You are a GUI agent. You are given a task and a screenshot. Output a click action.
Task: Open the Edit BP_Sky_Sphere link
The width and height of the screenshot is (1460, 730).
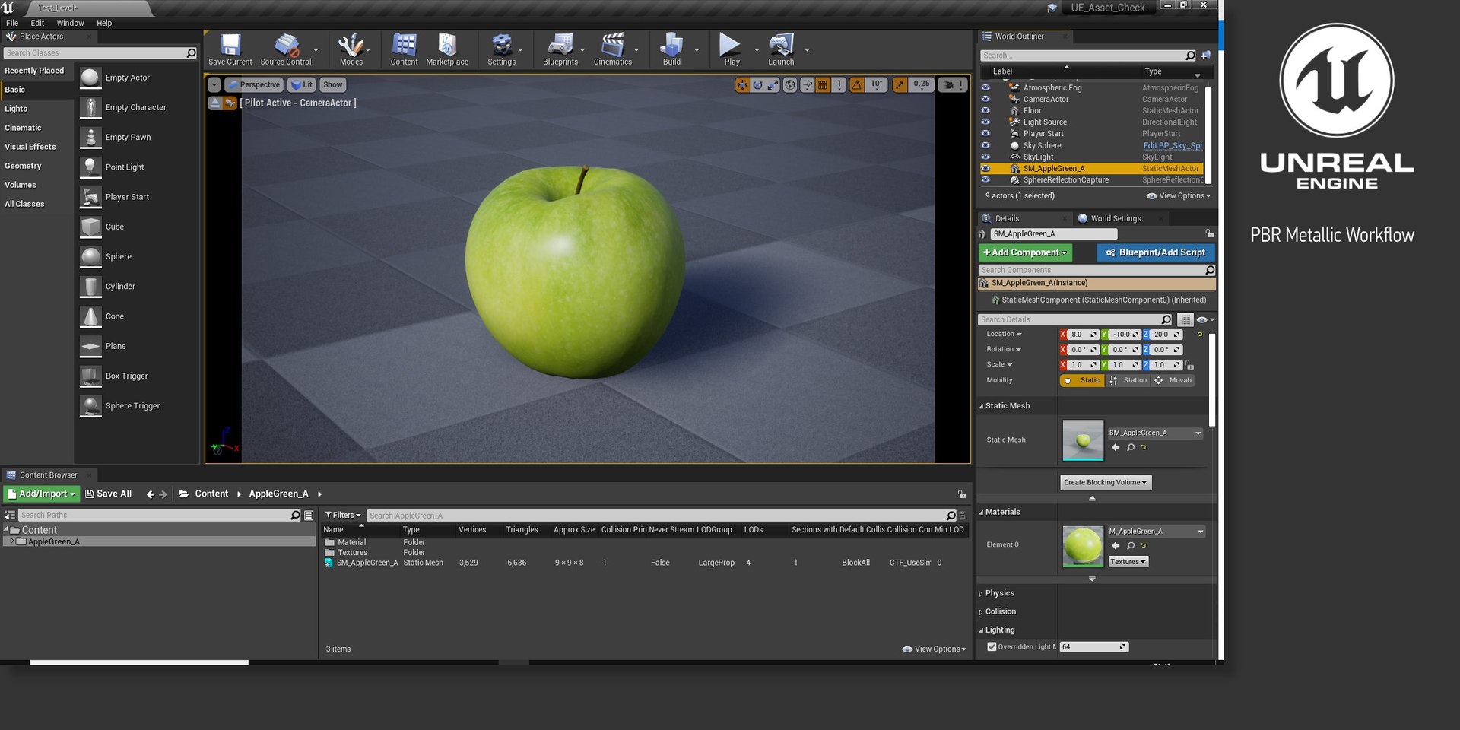1173,145
